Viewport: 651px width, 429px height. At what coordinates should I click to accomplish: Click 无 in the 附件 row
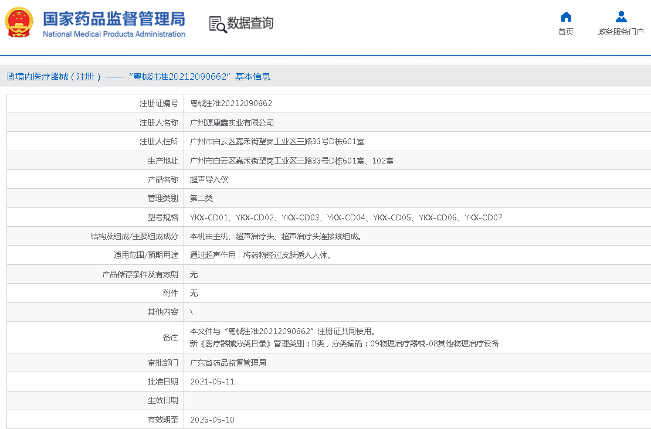[x=194, y=293]
